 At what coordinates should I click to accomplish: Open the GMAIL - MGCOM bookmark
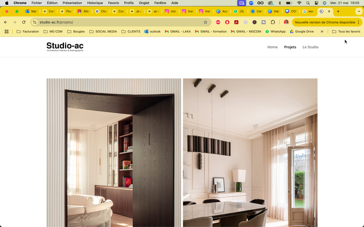[246, 31]
